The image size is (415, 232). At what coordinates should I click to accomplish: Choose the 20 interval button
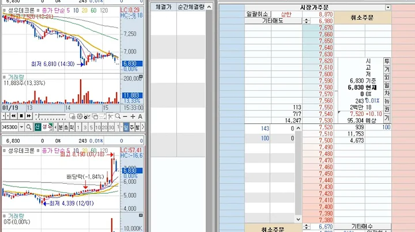tap(104, 127)
